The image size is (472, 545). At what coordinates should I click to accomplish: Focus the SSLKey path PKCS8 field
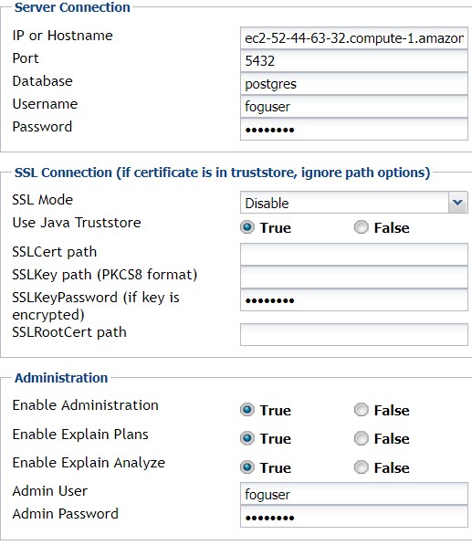354,277
